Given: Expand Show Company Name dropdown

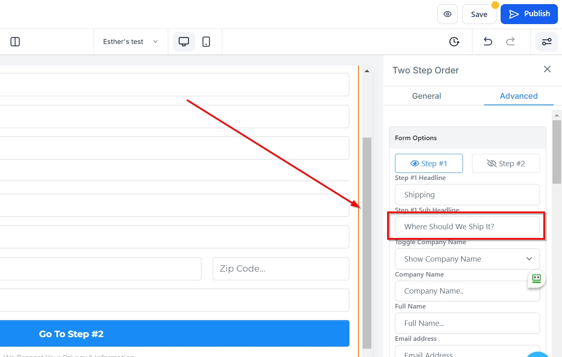Looking at the screenshot, I should (467, 259).
